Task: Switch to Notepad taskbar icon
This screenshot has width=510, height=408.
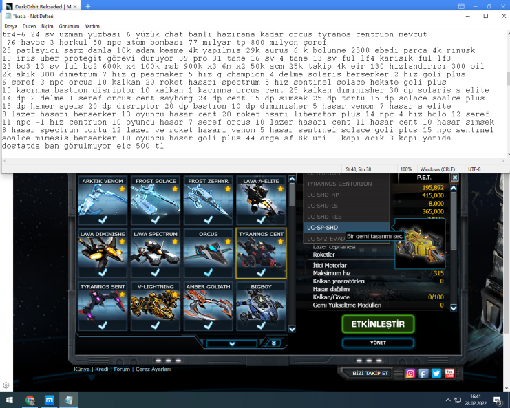Action: coord(69,400)
